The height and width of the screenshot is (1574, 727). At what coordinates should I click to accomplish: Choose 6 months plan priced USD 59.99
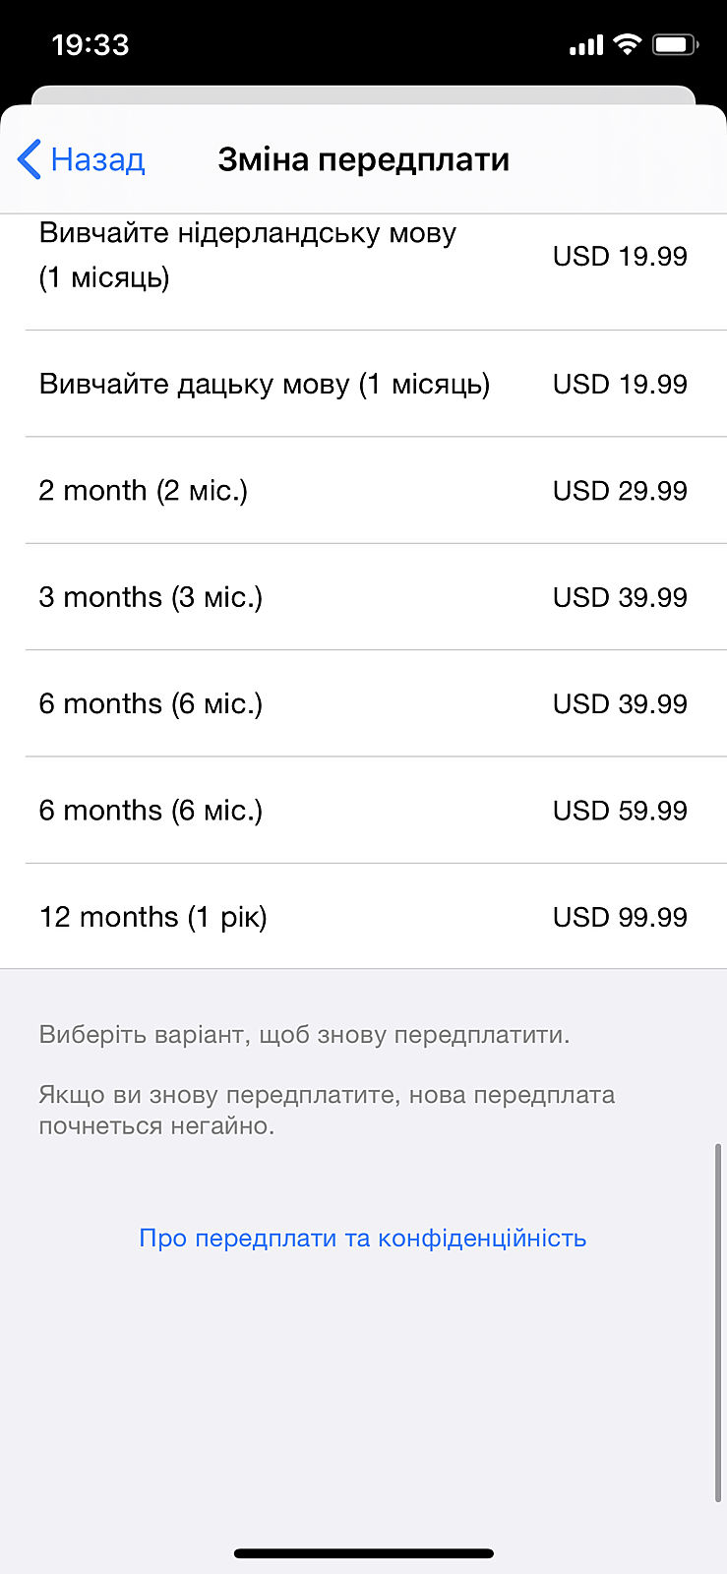tap(363, 811)
